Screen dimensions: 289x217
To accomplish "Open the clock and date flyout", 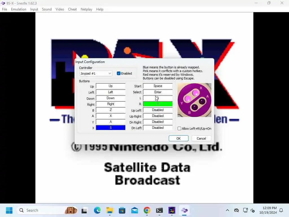I will [x=268, y=210].
